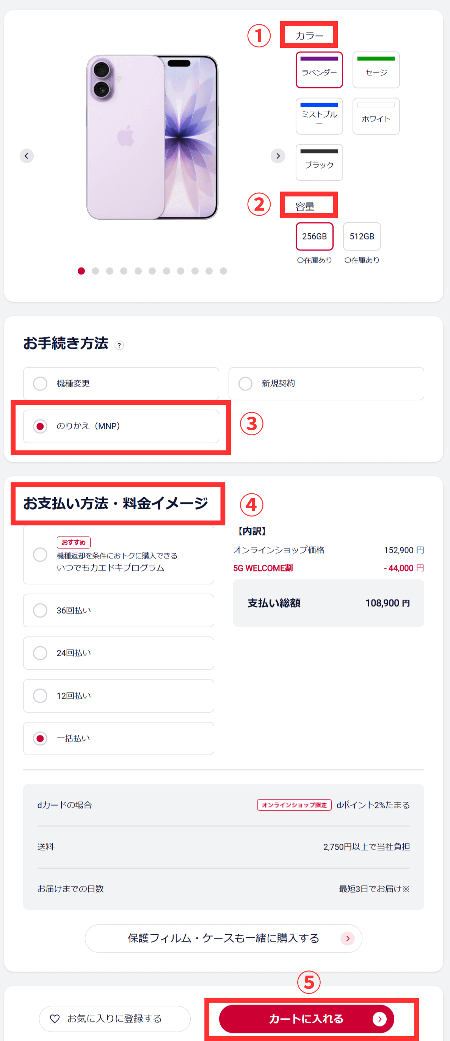Viewport: 450px width, 1041px height.
Task: Click the arrow circle in カートに入れる
Action: (379, 1019)
